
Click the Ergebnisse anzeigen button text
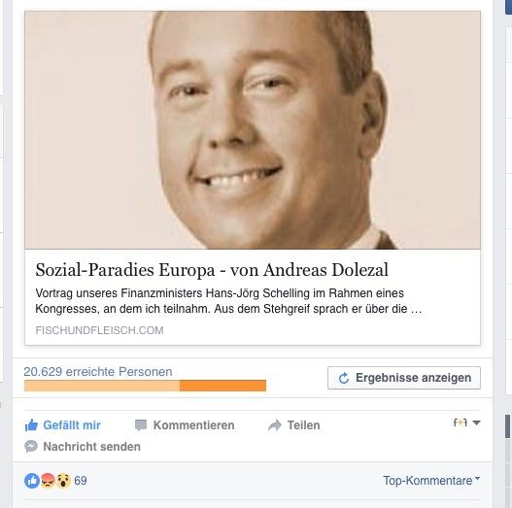[x=413, y=378]
